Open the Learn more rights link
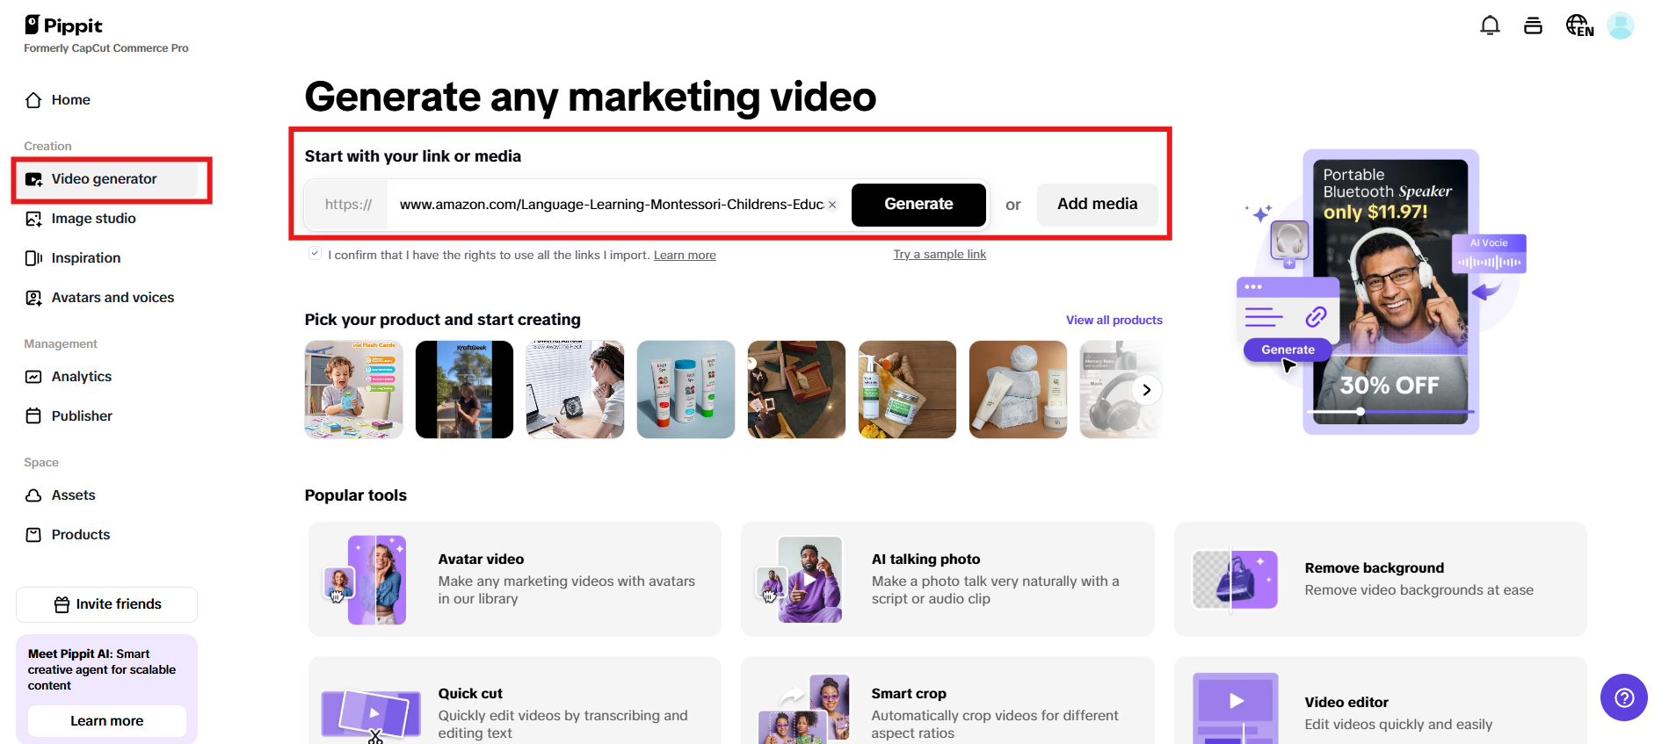The height and width of the screenshot is (744, 1669). [x=685, y=256]
